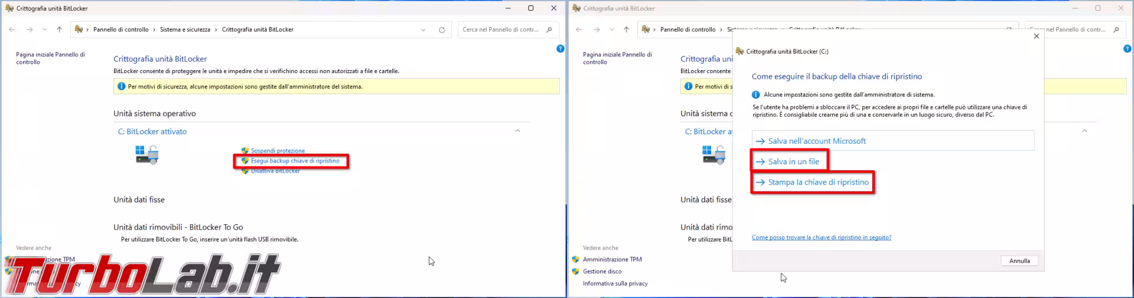
Task: Click the Cerca nel Pannello search field
Action: tap(500, 29)
